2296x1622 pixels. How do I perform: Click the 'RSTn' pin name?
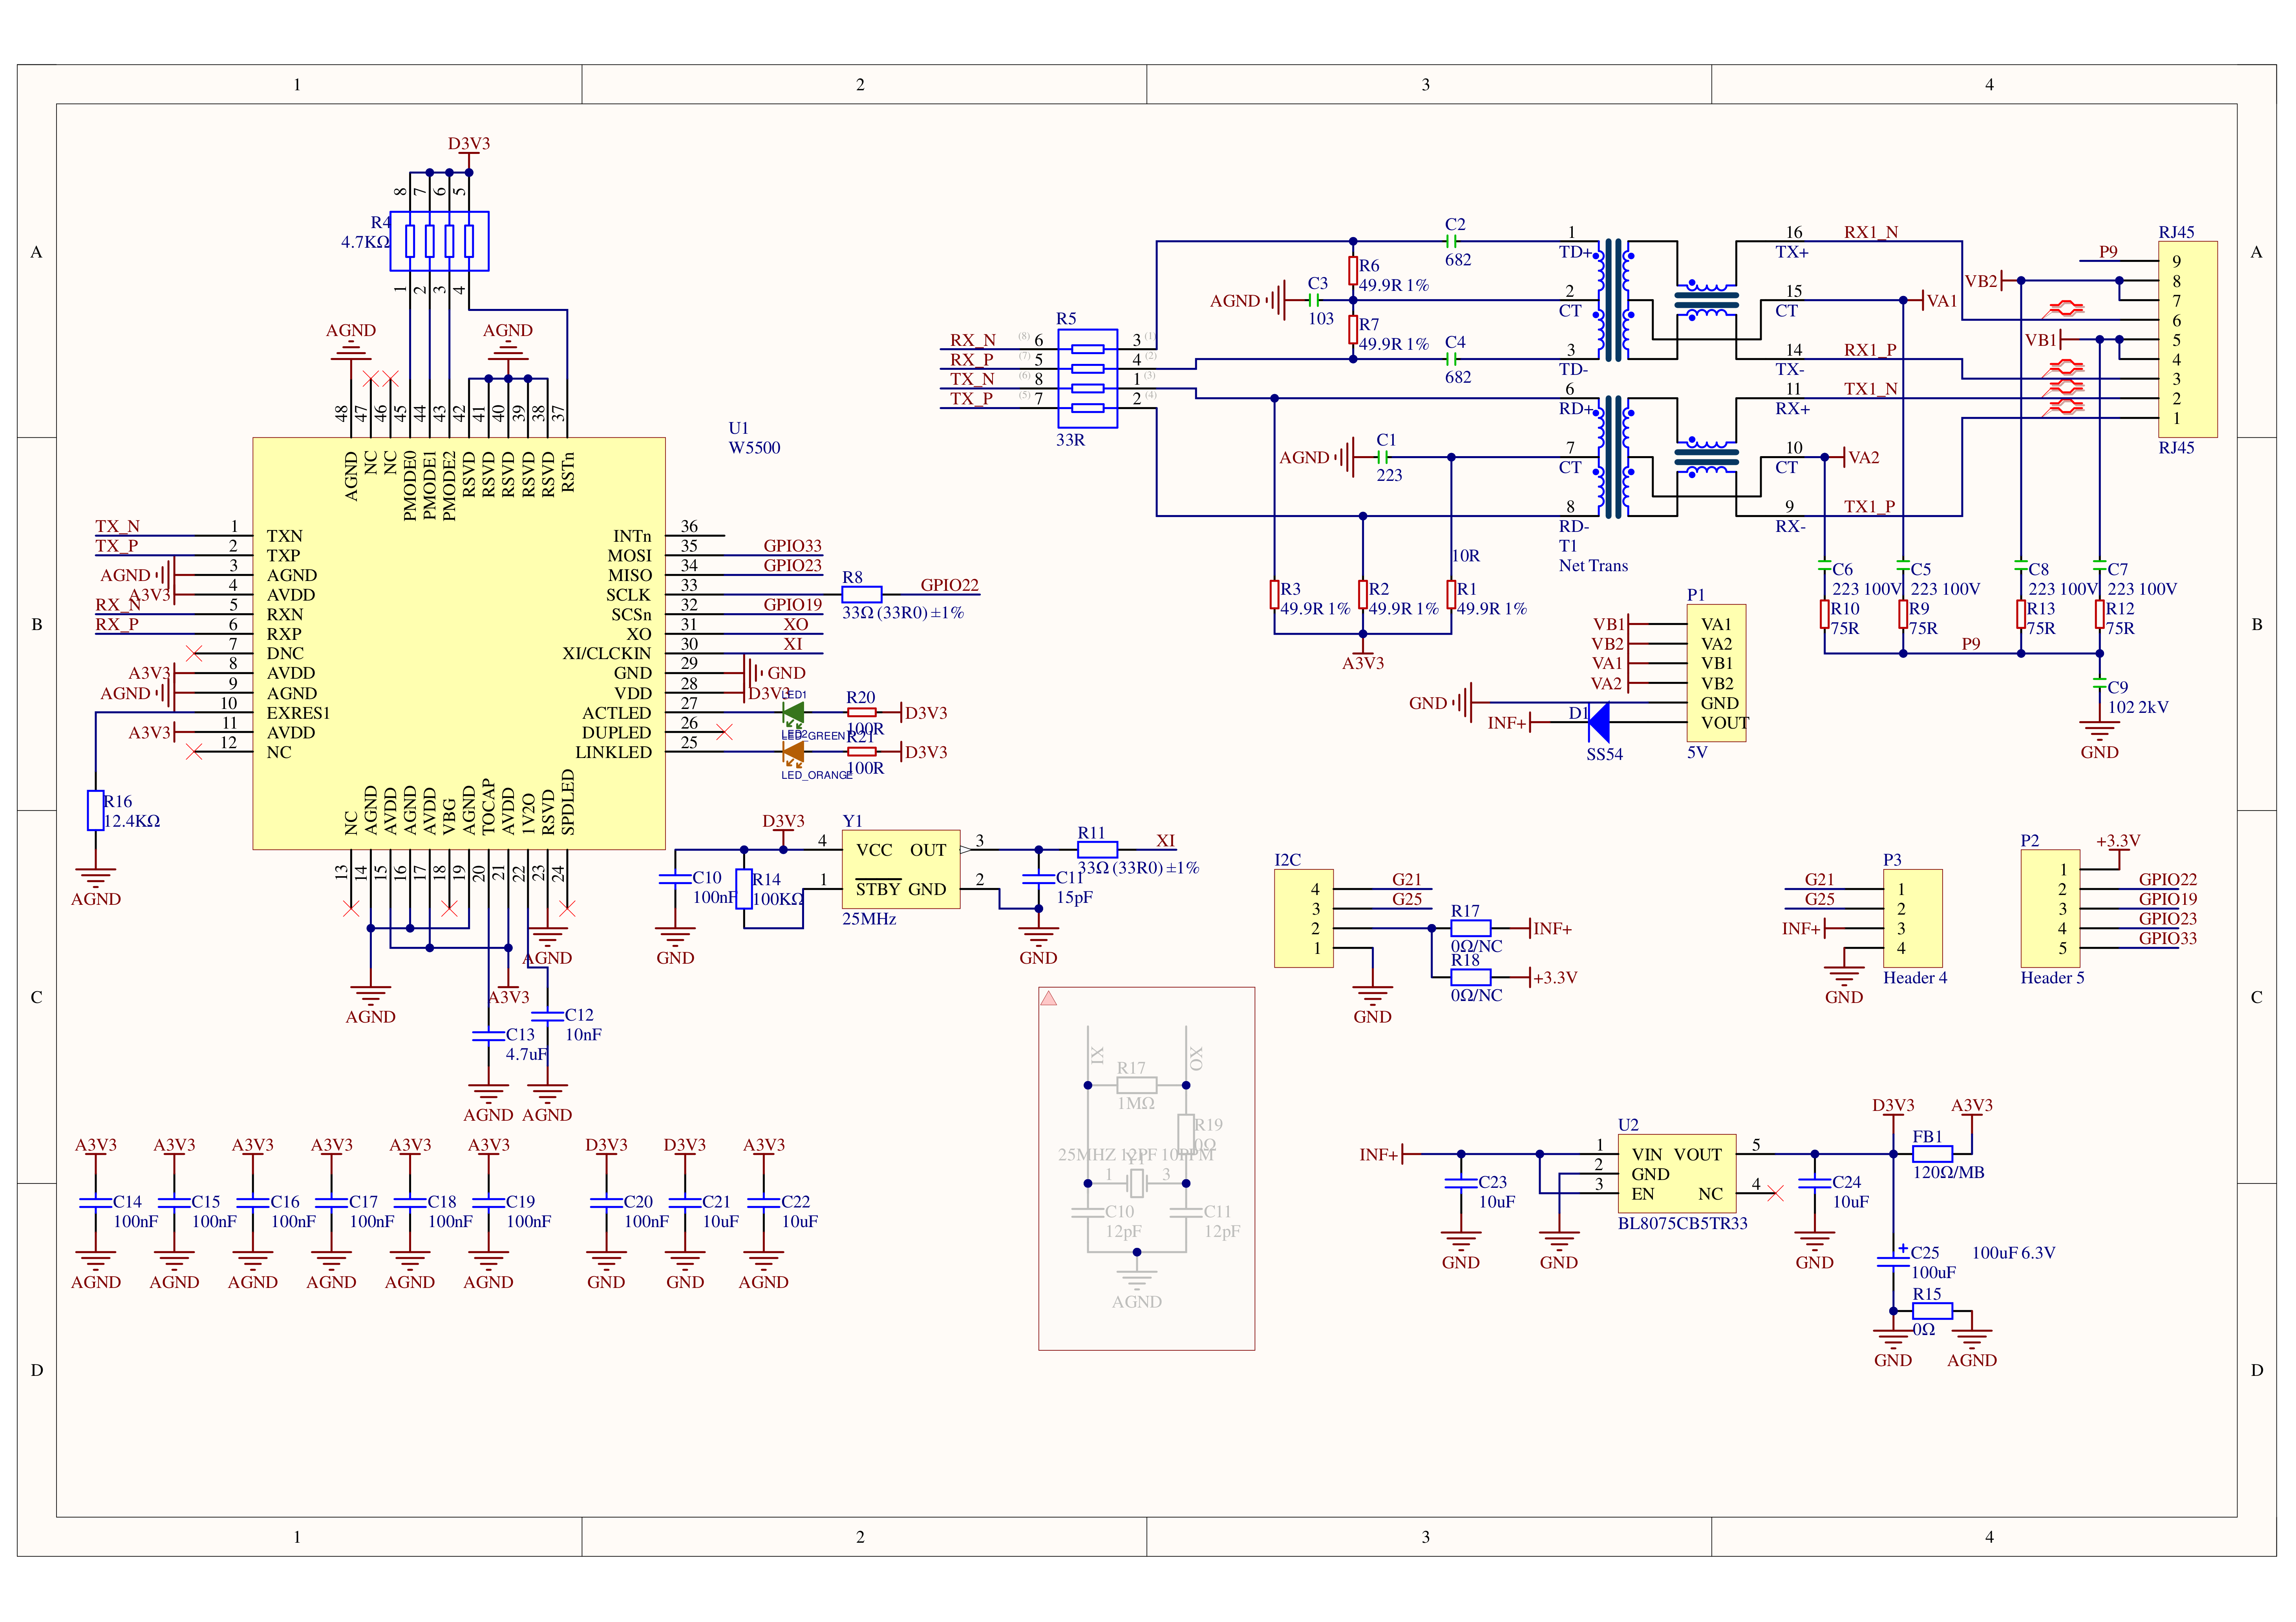pos(567,472)
